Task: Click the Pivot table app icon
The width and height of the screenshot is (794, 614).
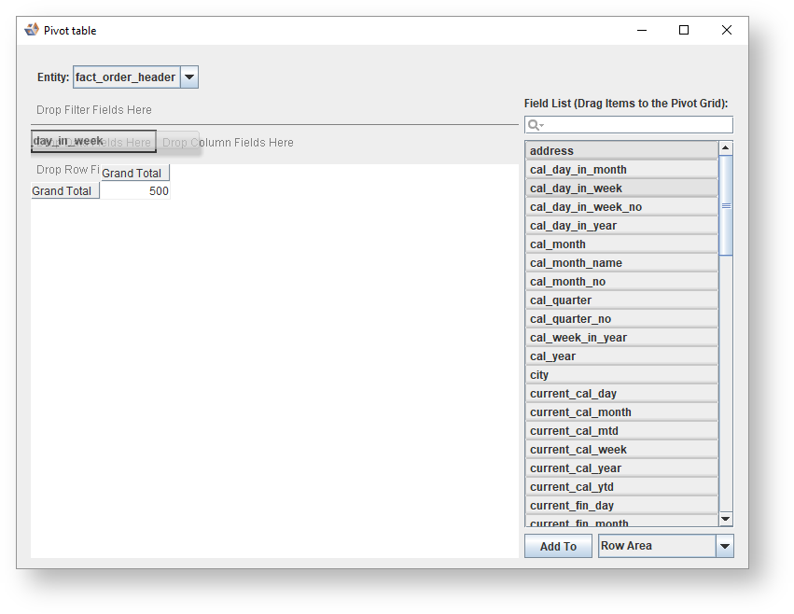Action: (32, 30)
